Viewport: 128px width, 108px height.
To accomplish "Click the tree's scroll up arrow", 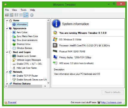I will click(x=48, y=20).
